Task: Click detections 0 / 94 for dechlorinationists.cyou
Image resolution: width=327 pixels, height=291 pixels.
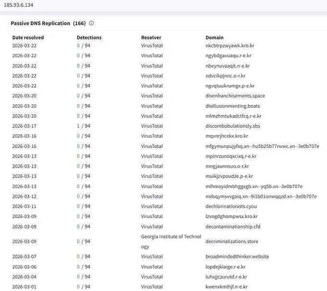Action: click(x=83, y=206)
